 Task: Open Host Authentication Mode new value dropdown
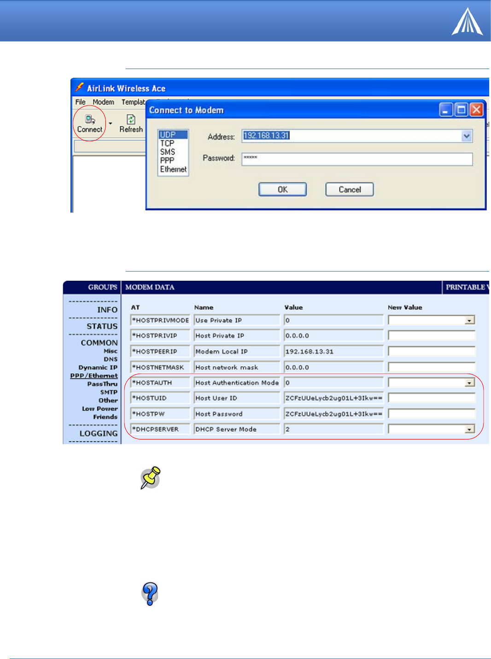click(x=470, y=382)
